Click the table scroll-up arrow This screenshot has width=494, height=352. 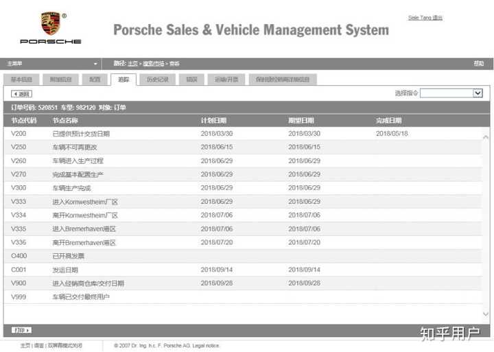486,137
